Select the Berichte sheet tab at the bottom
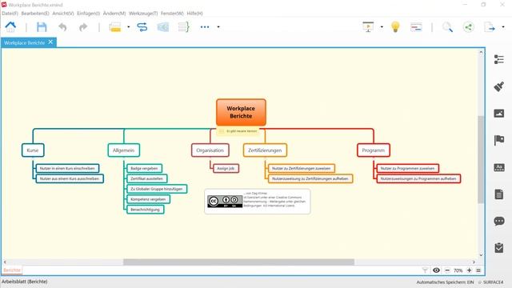Image resolution: width=512 pixels, height=288 pixels. (12, 270)
